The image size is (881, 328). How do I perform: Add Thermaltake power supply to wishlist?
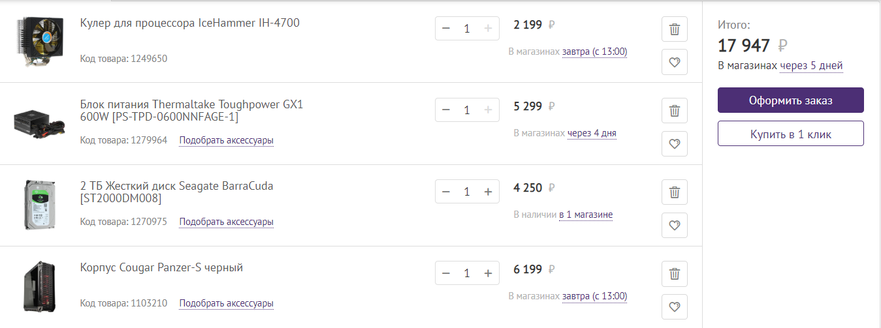675,144
